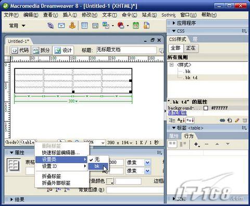Click the 添加属性 link
This screenshot has height=206, width=250.
coord(177,113)
